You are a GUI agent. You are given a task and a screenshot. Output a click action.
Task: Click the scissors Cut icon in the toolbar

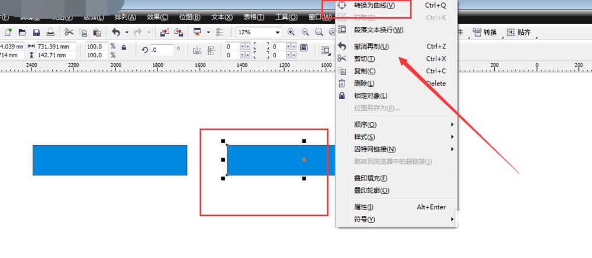[69, 32]
